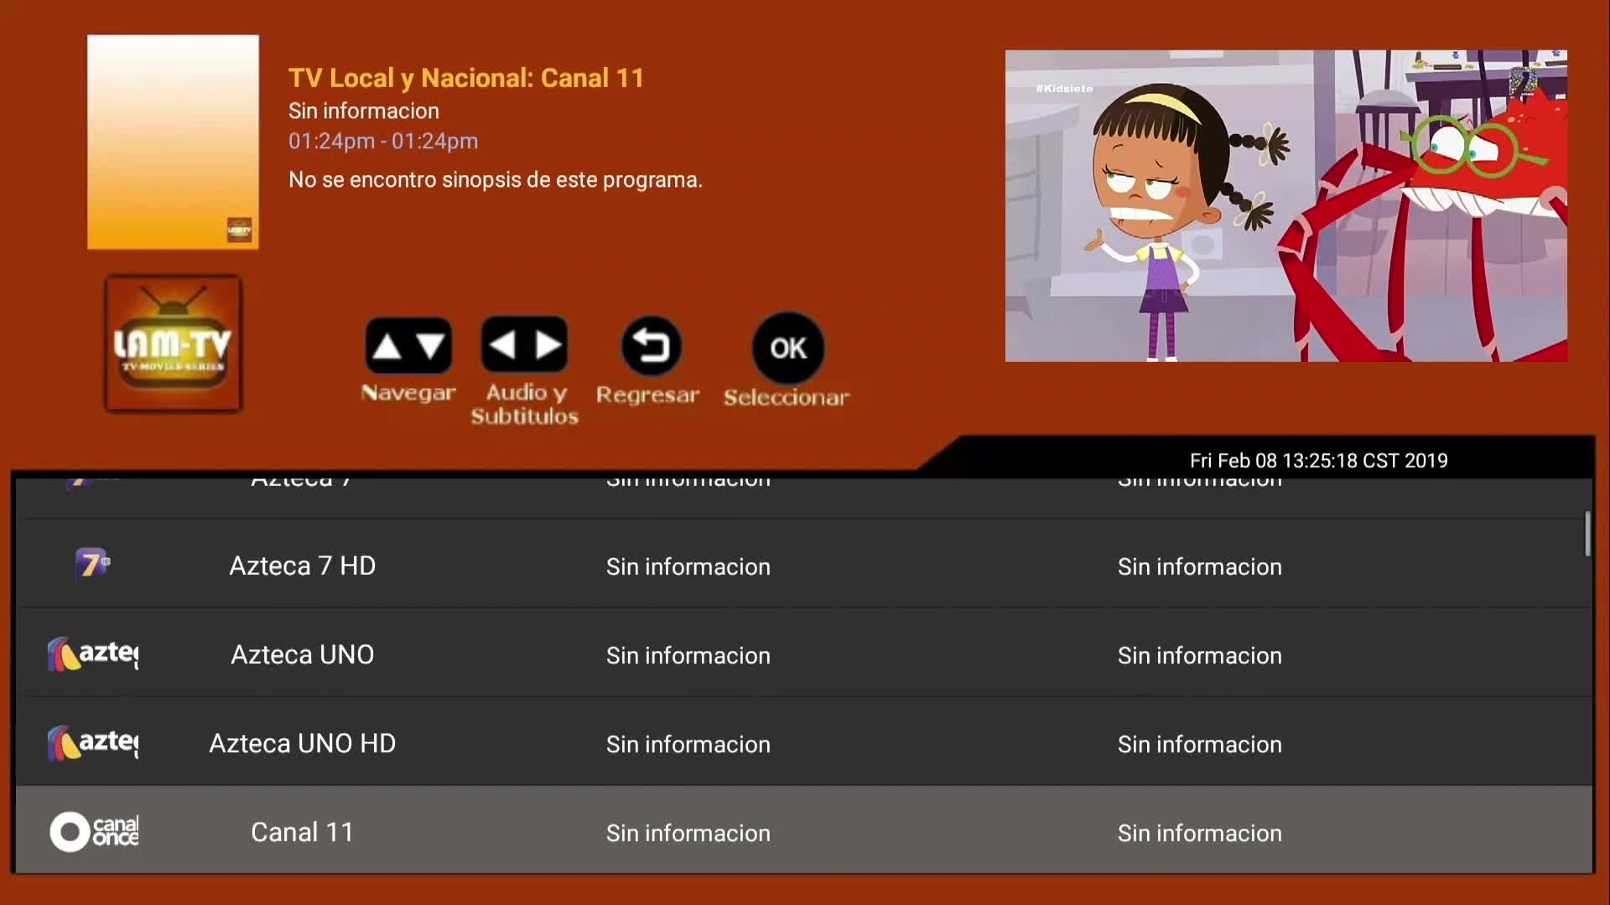
Task: Select the Canal 11 channel name
Action: pos(303,833)
